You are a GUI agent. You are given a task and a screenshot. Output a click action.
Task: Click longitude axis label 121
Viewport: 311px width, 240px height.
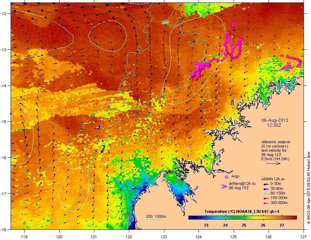pyautogui.click(x=94, y=236)
